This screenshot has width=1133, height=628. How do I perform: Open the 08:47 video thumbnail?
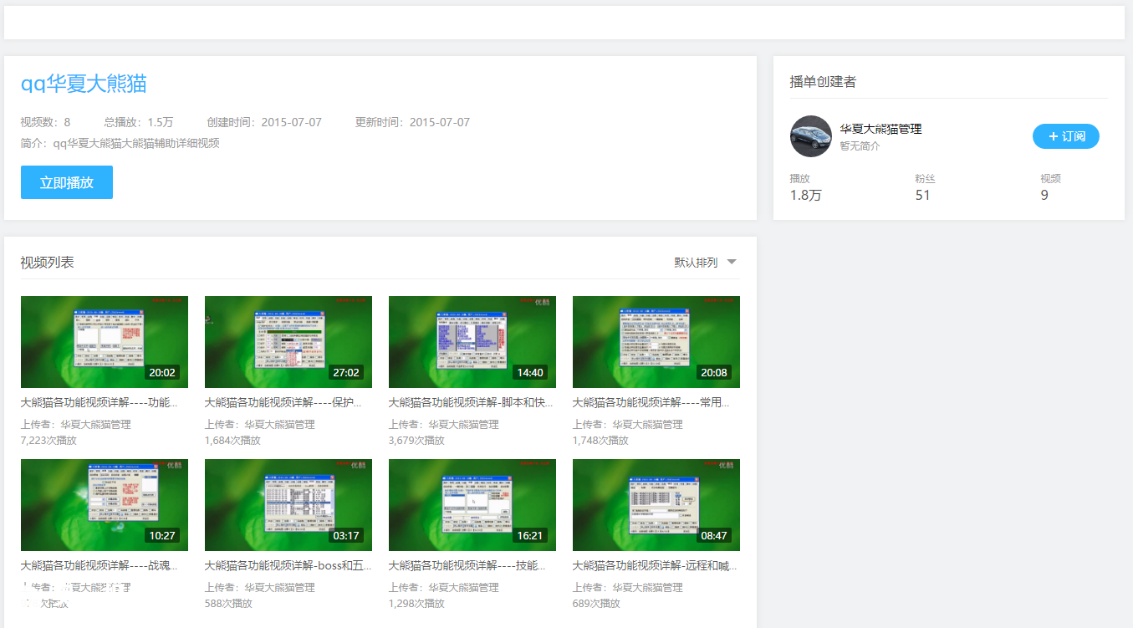tap(656, 504)
